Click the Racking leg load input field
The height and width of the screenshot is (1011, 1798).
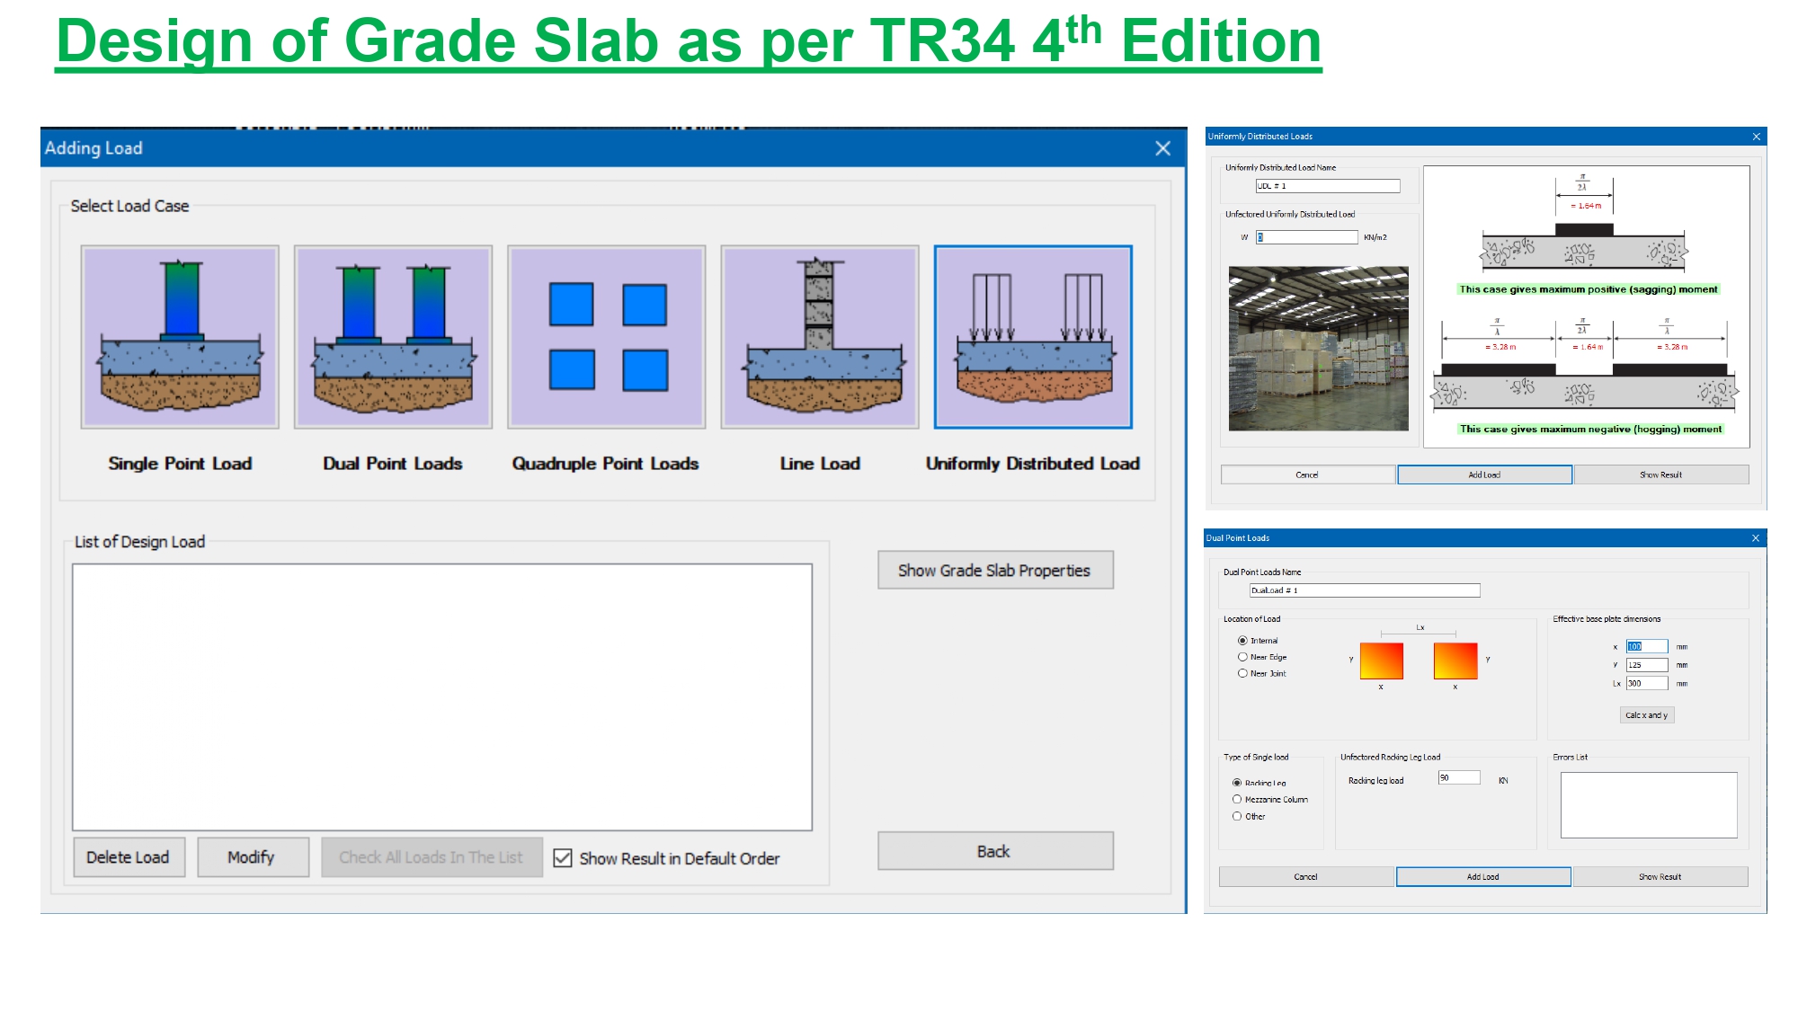point(1458,778)
